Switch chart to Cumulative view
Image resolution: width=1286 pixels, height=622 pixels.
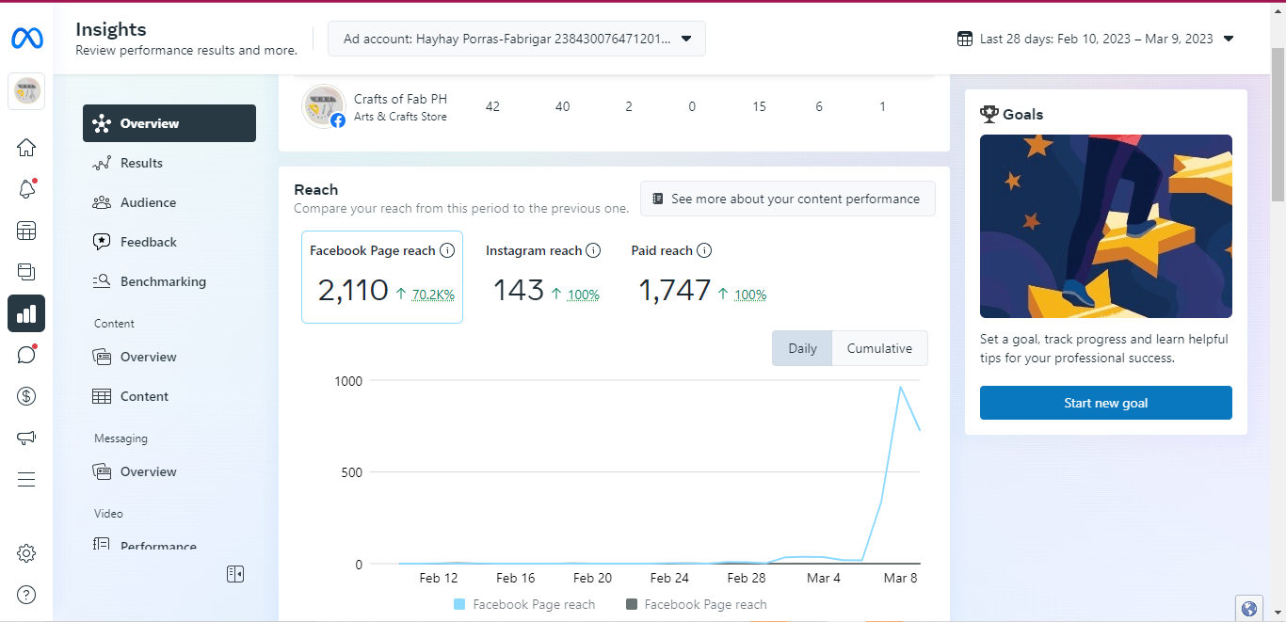pyautogui.click(x=879, y=348)
